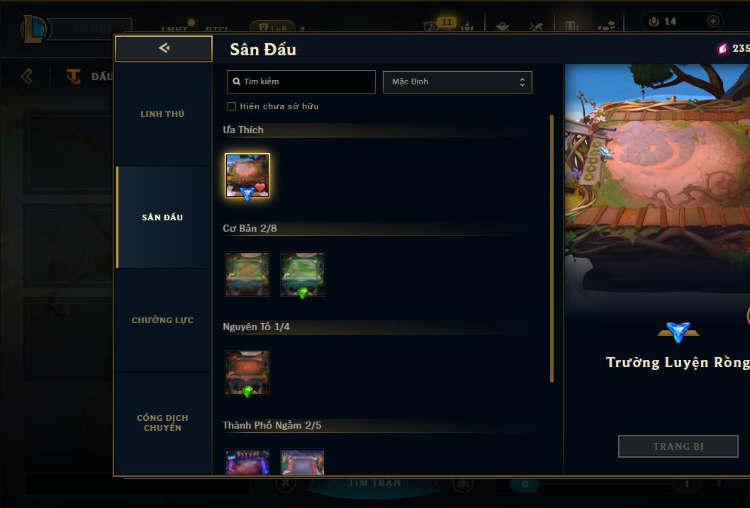The width and height of the screenshot is (750, 508).
Task: Switch to the LINH THÚ tab
Action: 162,114
